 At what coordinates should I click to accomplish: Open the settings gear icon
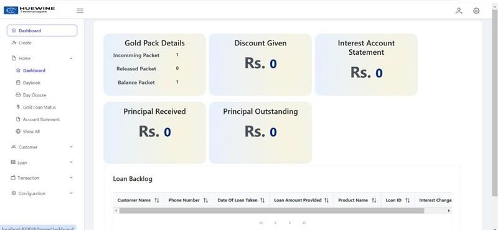click(x=476, y=11)
